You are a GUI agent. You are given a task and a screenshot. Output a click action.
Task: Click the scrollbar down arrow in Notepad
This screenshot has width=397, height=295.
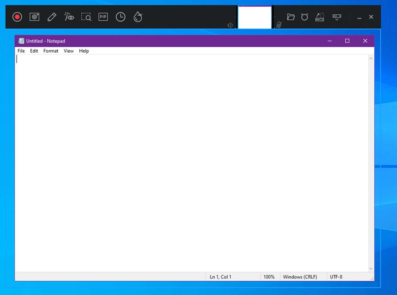pos(371,269)
